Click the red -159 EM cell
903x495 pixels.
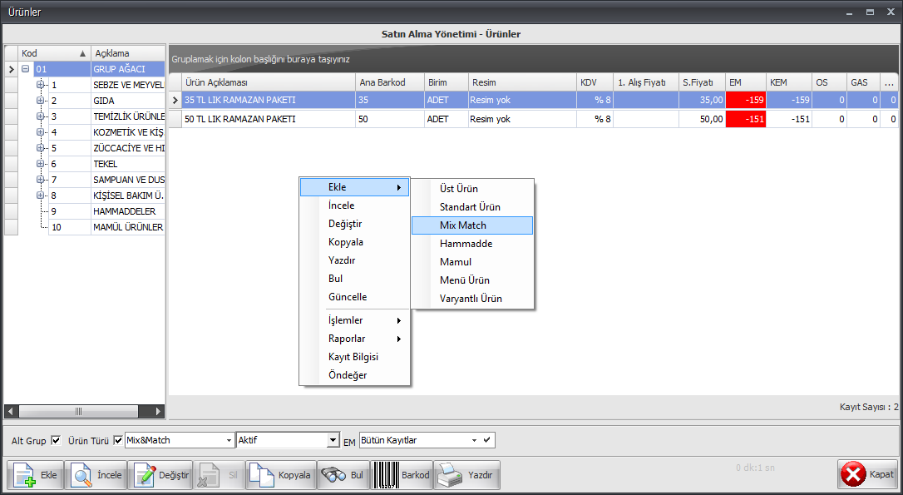746,101
